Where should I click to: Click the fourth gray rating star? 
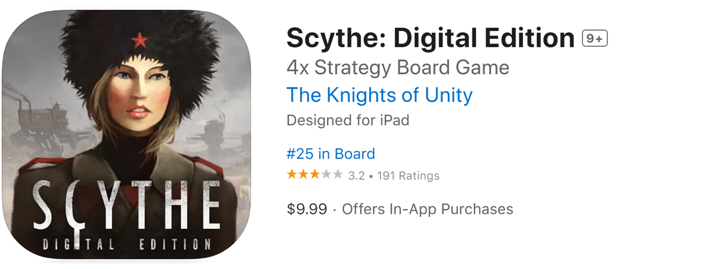(327, 175)
